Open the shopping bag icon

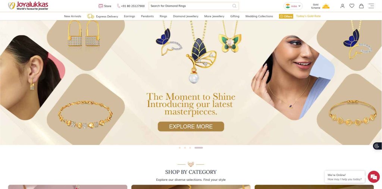(x=361, y=6)
